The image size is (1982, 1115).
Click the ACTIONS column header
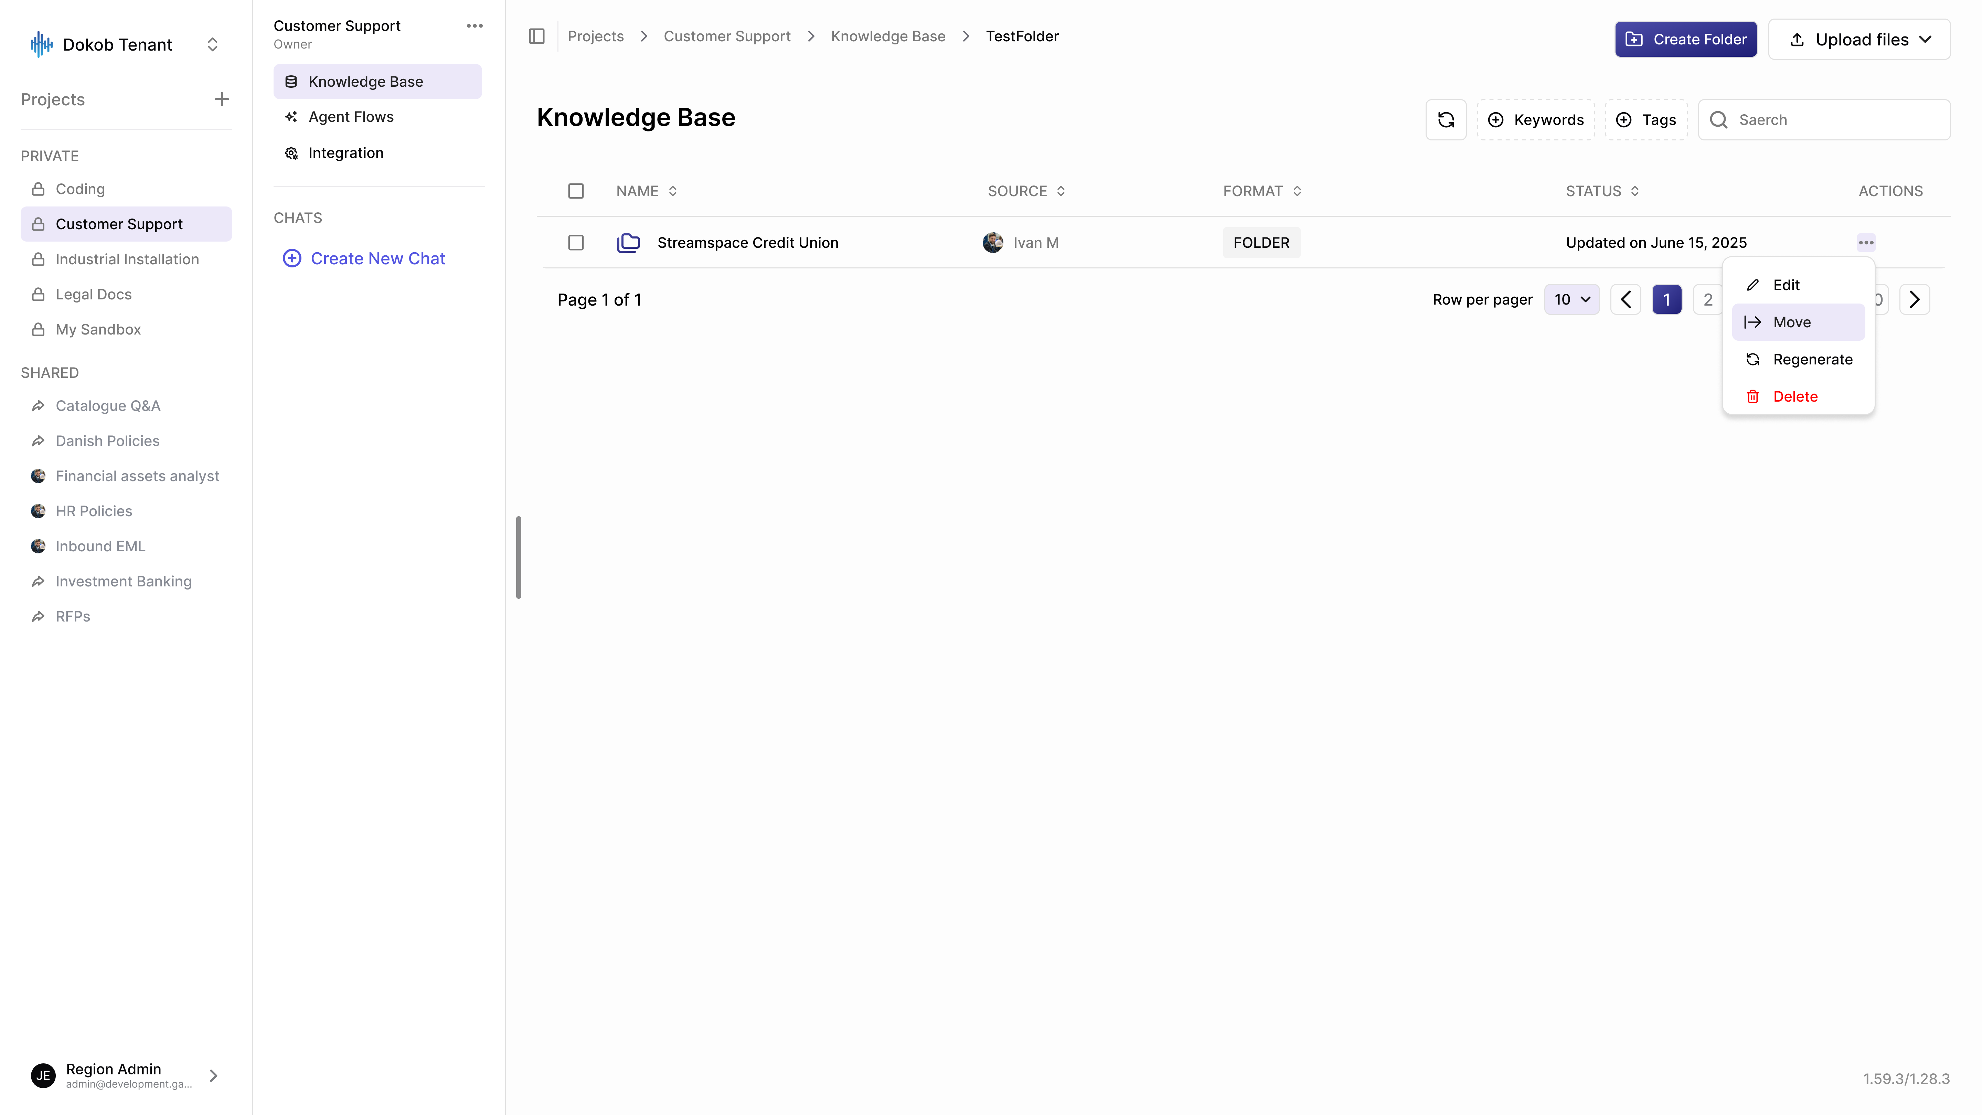[x=1890, y=191]
